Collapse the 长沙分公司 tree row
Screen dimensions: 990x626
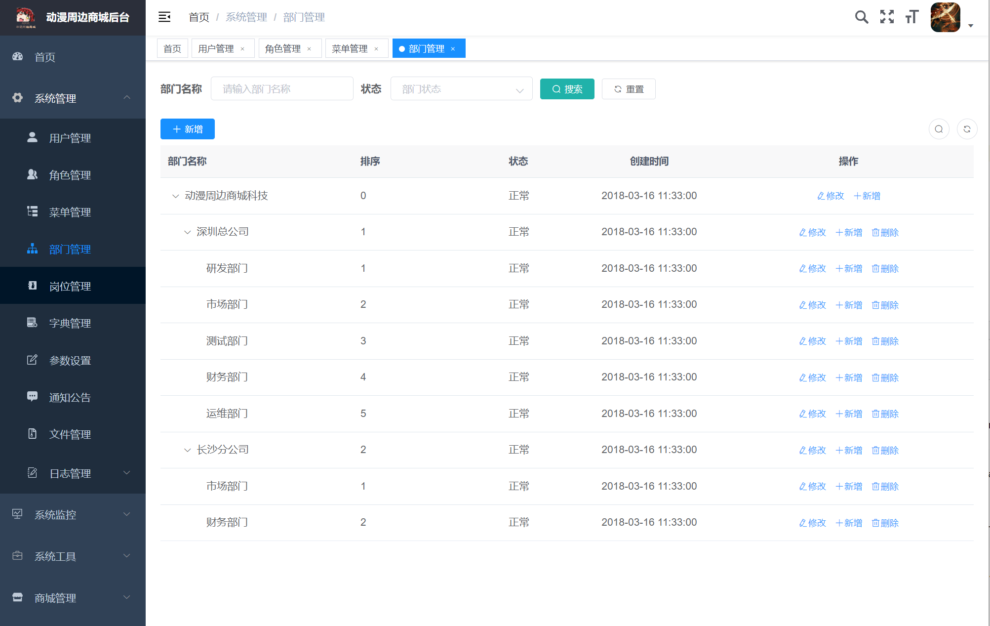coord(187,450)
